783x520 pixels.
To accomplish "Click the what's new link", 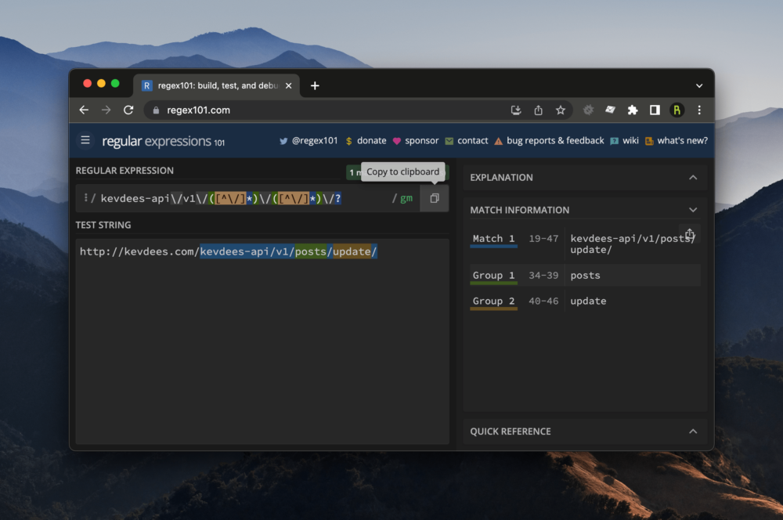I will pos(682,141).
